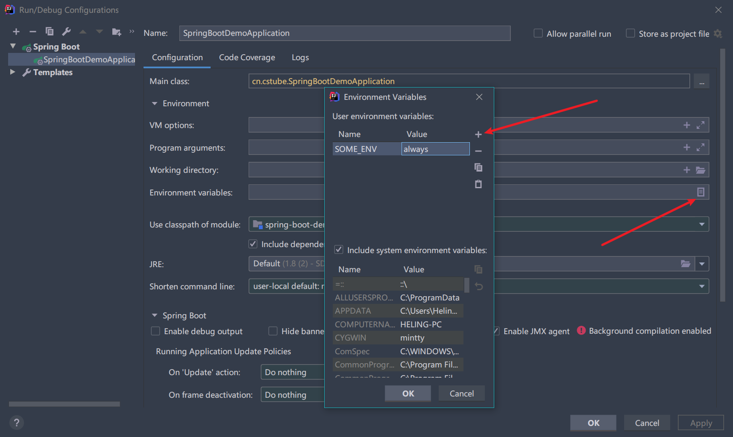Click OK in Run/Debug Configurations window
This screenshot has height=437, width=733.
coord(593,423)
